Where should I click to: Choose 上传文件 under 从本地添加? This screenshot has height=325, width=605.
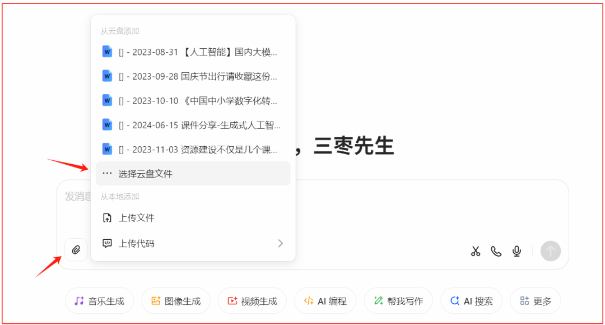134,219
